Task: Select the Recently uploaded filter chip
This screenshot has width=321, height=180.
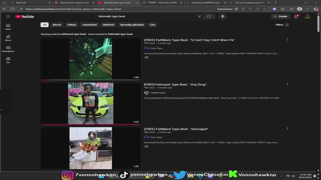Action: (132, 25)
